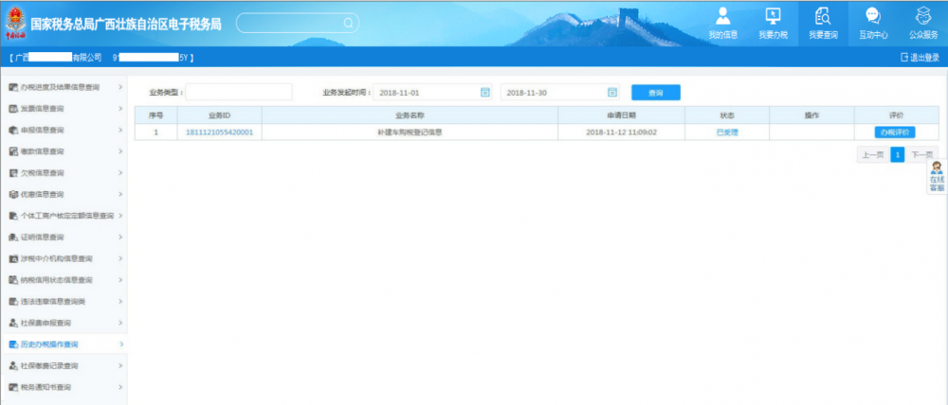948x405 pixels.
Task: Open 互动中心 chat bubble icon
Action: [x=873, y=22]
